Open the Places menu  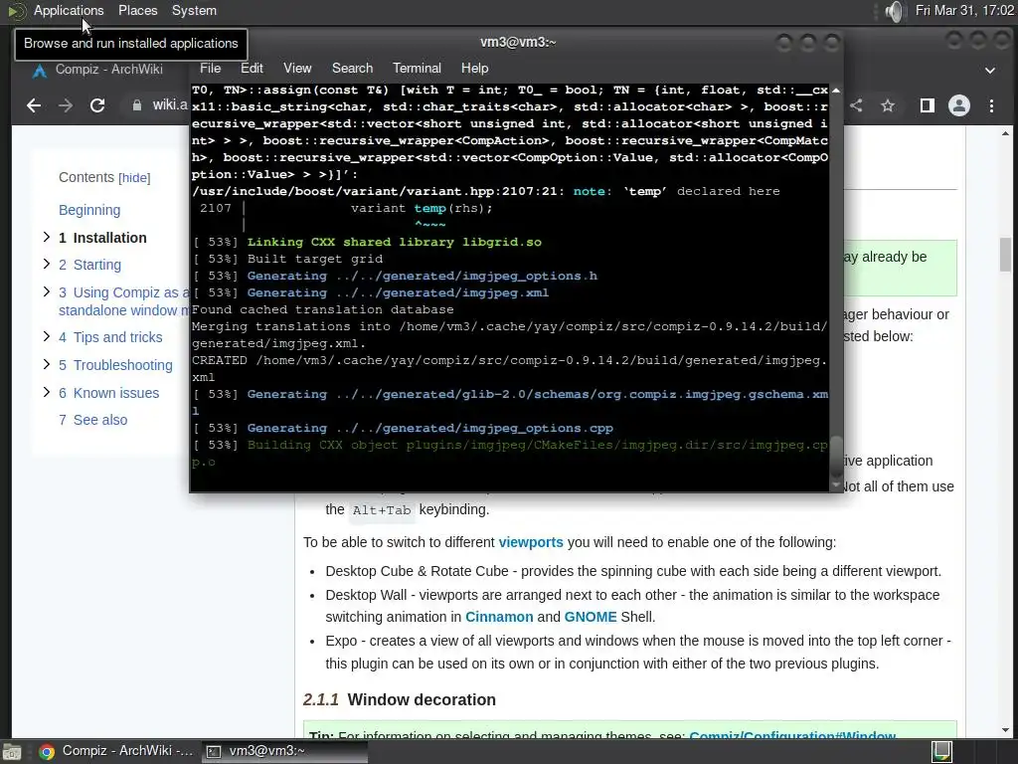137,10
